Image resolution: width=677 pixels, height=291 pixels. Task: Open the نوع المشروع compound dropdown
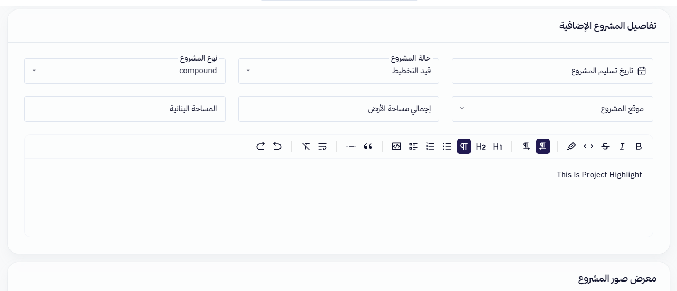pos(125,71)
